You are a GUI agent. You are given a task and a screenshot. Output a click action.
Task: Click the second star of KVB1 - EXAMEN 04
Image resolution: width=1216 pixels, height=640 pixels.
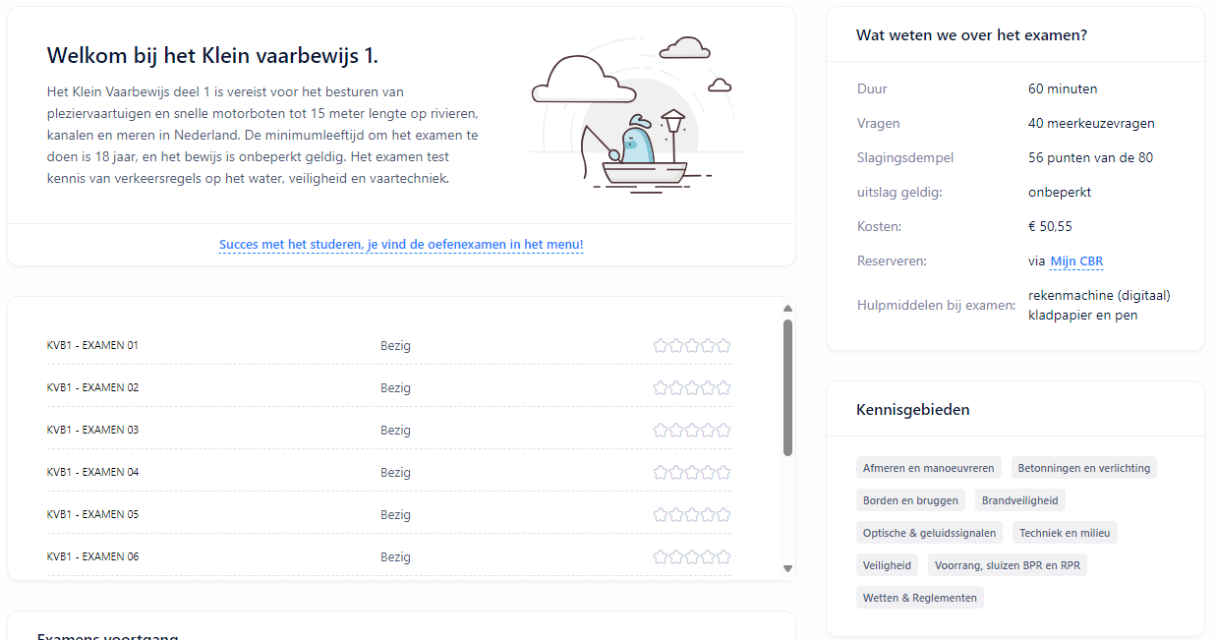[x=676, y=472]
